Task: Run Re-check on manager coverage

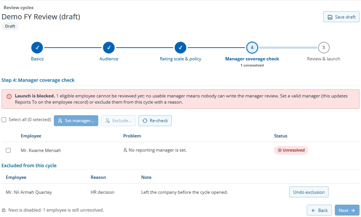Action: click(x=155, y=121)
